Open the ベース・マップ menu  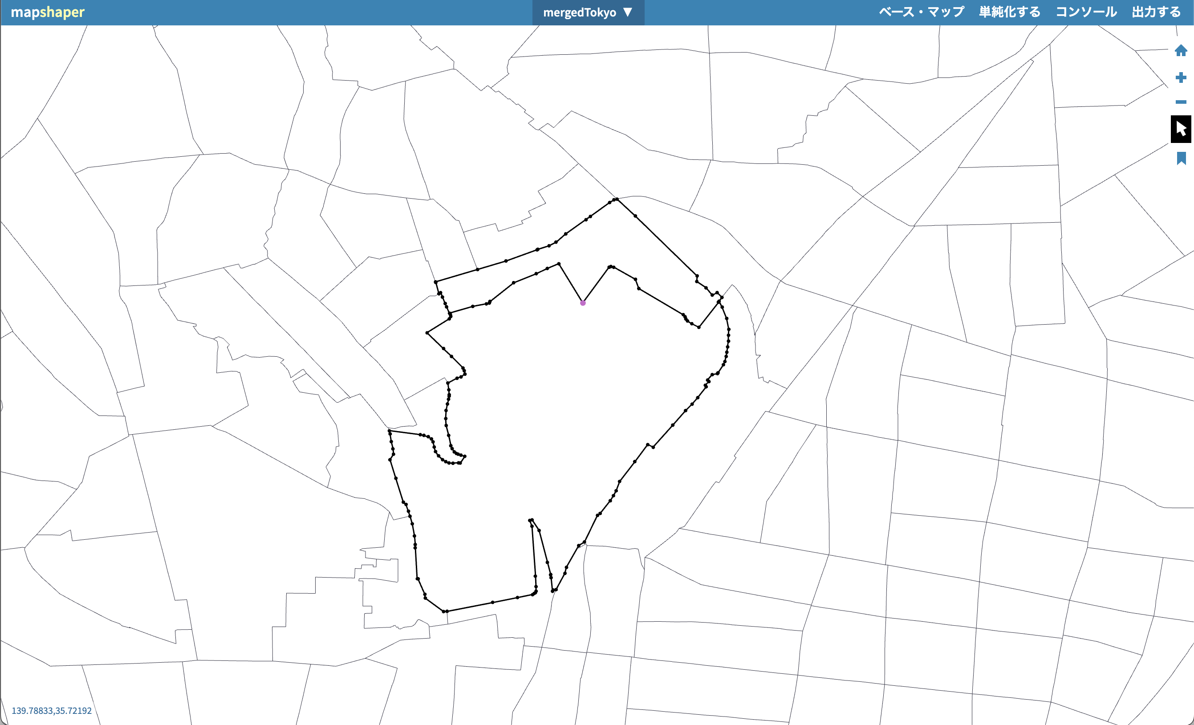pos(921,12)
